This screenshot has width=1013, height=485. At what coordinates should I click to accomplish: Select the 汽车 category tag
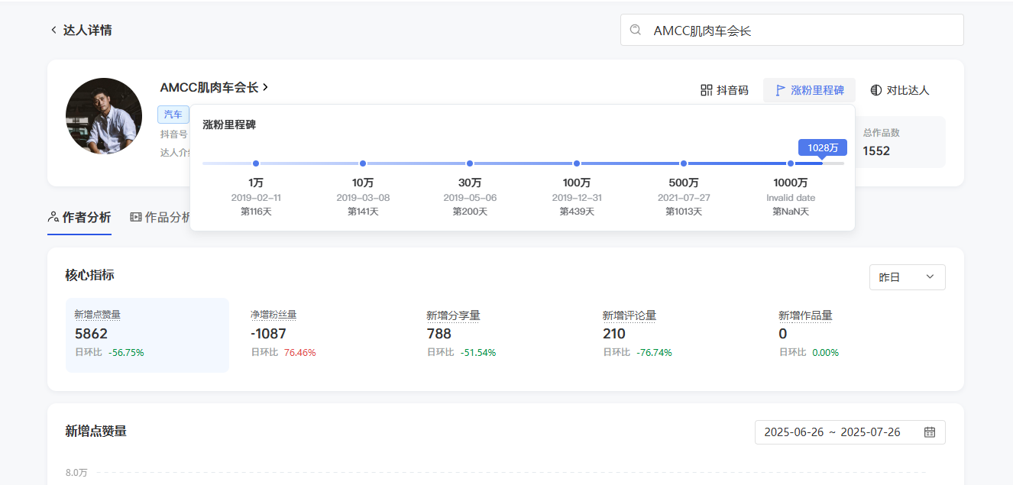(173, 115)
